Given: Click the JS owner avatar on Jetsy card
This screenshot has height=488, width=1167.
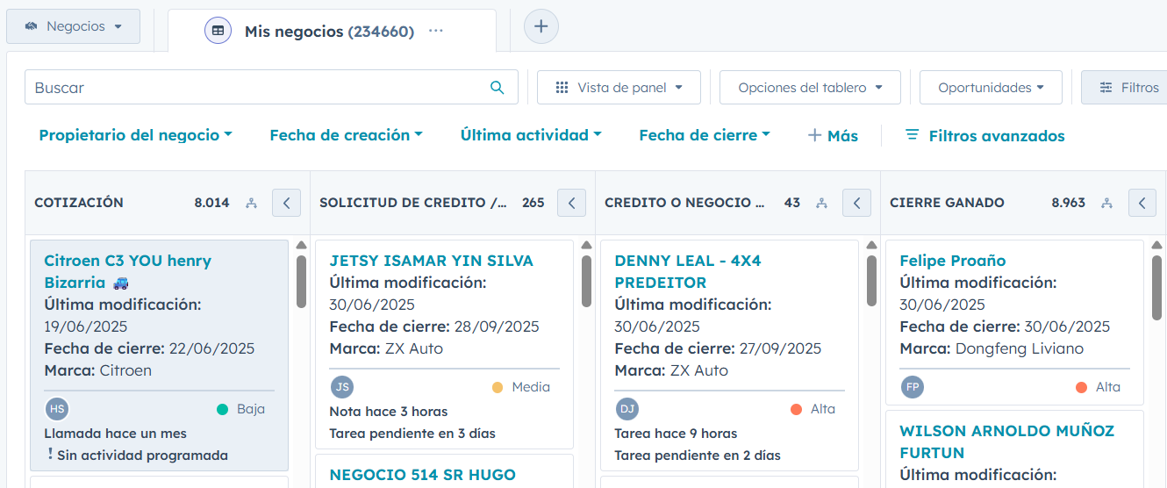Looking at the screenshot, I should point(342,387).
